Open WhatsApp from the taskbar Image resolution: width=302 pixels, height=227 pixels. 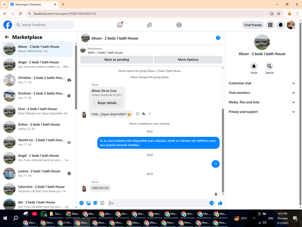43,214
